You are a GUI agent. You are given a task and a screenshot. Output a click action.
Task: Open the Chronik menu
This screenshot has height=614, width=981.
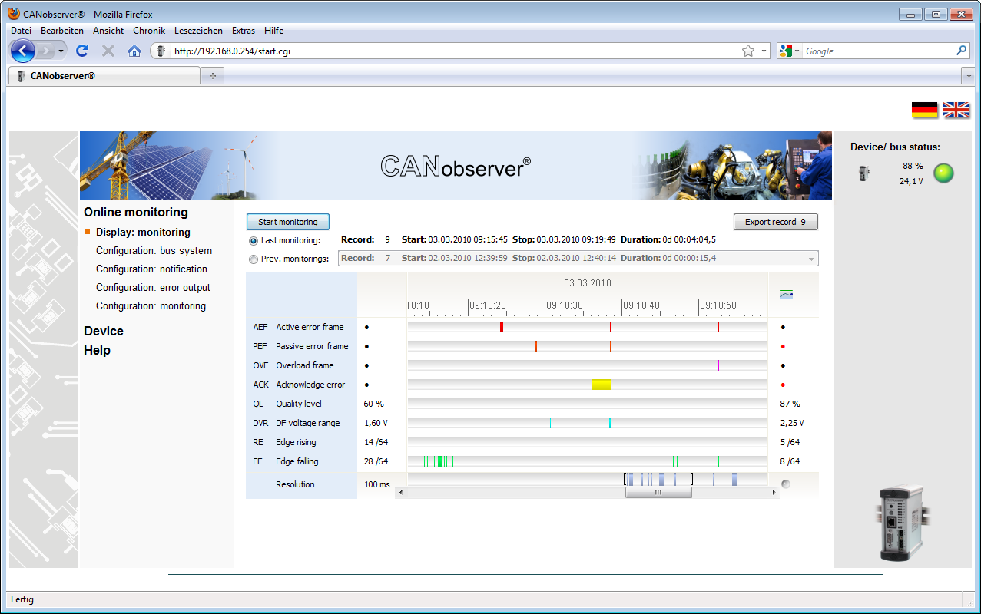(149, 31)
